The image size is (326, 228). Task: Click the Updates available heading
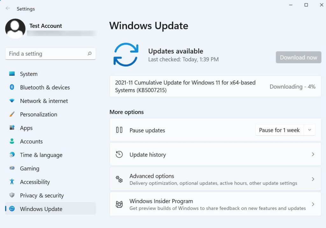176,51
